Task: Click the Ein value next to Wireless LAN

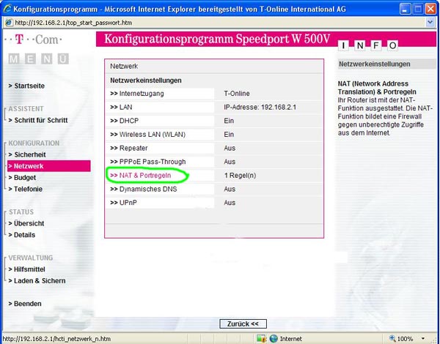Action: (x=229, y=135)
